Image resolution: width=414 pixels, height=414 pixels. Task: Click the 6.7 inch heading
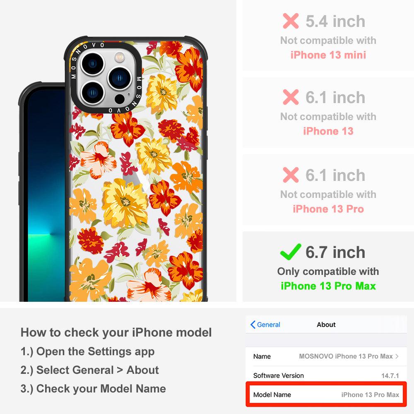335,252
